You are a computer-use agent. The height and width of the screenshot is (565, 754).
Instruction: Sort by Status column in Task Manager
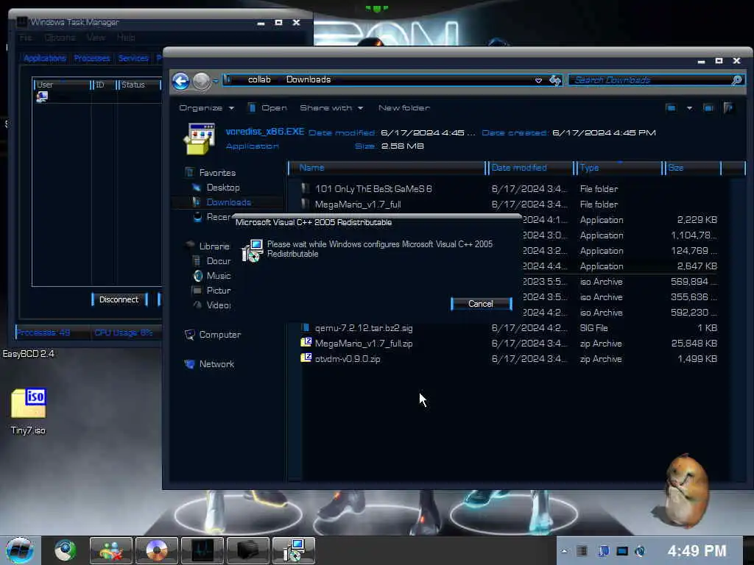pyautogui.click(x=139, y=85)
